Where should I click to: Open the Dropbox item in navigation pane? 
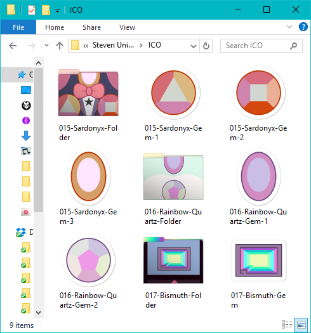(x=21, y=232)
